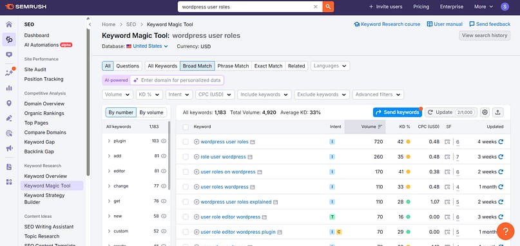This screenshot has height=246, width=520.
Task: Select the Exact Match tab
Action: (x=268, y=66)
